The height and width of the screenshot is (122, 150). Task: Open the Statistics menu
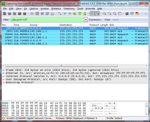point(56,8)
